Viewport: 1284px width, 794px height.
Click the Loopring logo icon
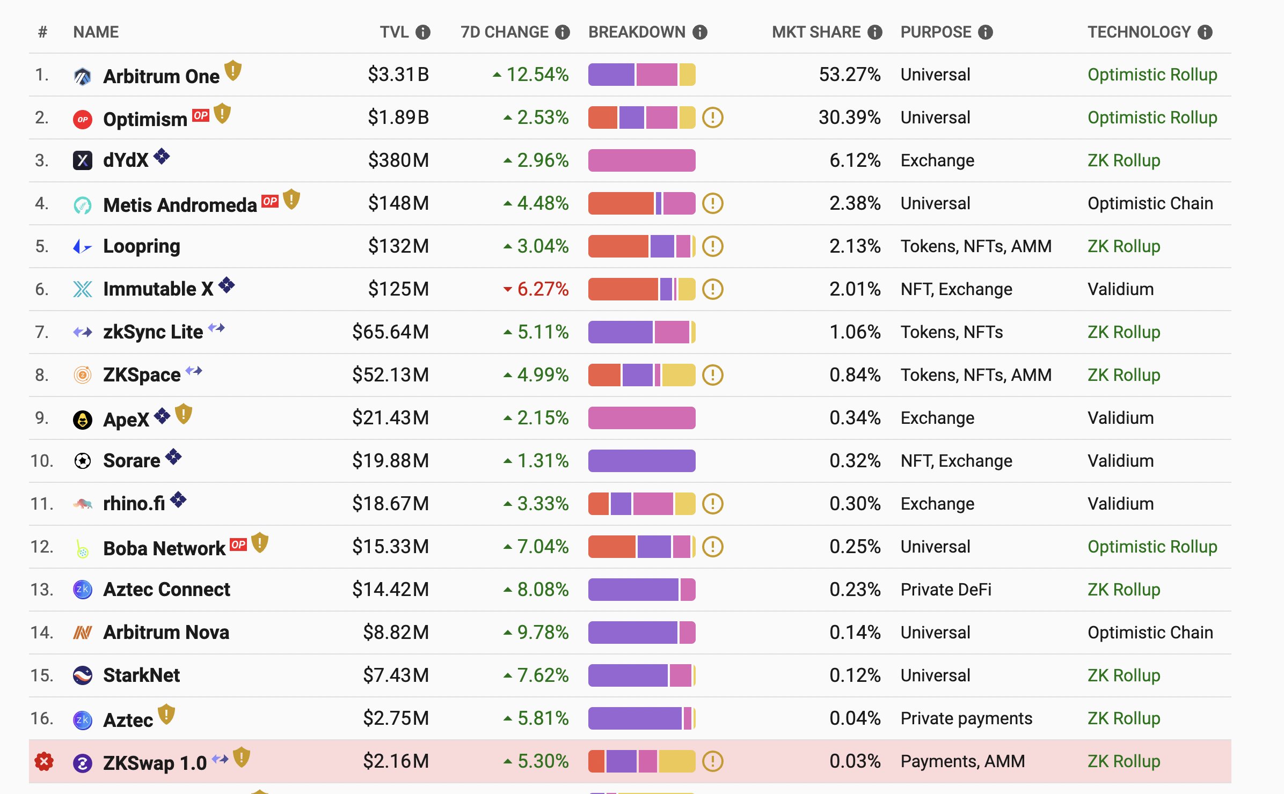[83, 246]
